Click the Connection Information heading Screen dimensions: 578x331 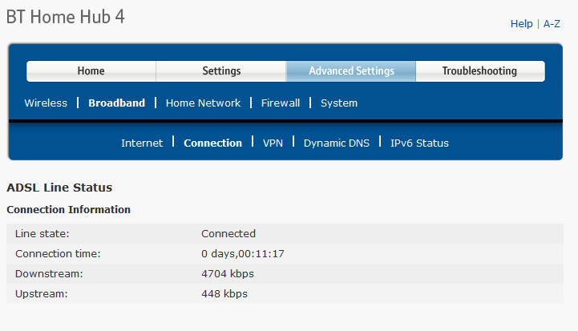point(69,209)
